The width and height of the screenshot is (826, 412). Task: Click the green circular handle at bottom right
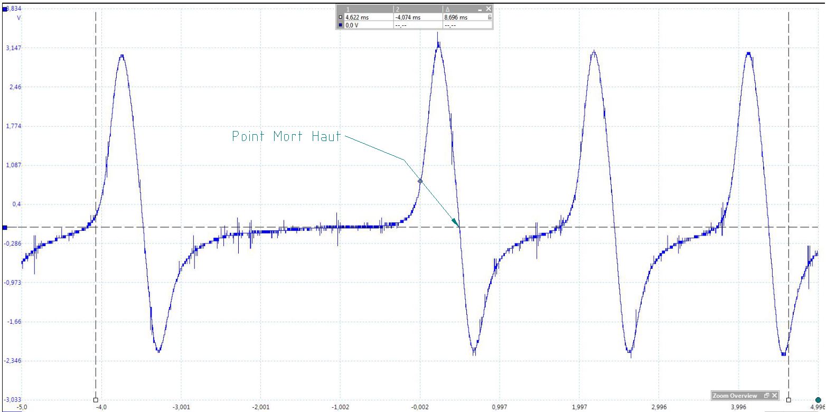pyautogui.click(x=818, y=400)
